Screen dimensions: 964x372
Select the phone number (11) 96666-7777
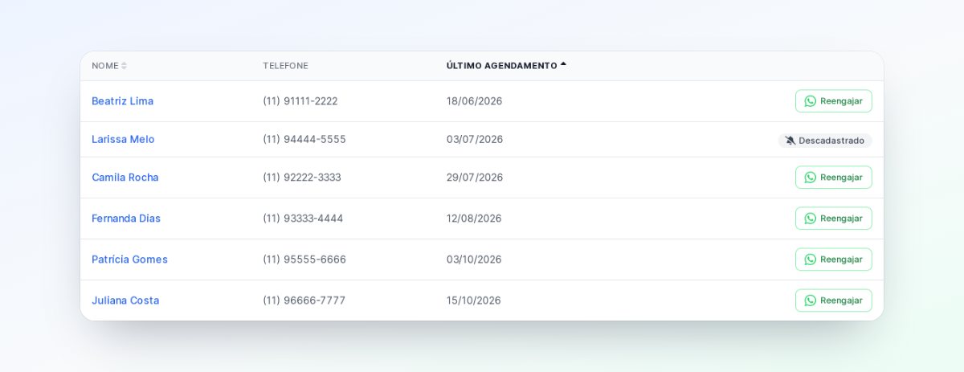coord(304,300)
